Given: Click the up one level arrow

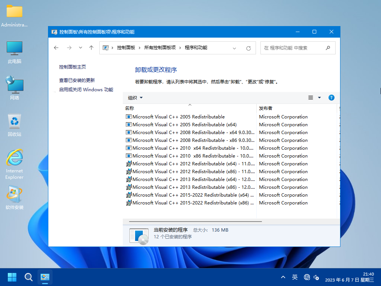Looking at the screenshot, I should (x=91, y=48).
